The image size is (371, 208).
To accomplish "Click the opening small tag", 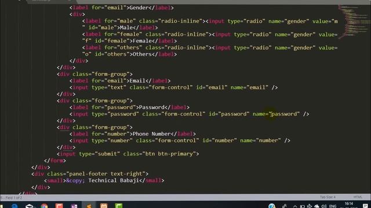I will tap(55, 180).
